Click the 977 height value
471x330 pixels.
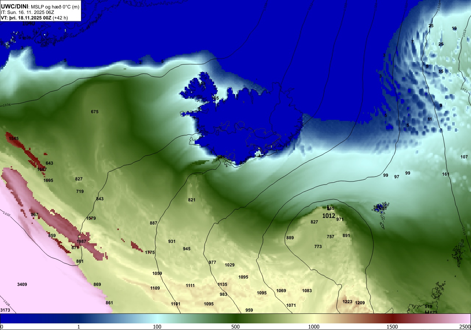click(212, 262)
